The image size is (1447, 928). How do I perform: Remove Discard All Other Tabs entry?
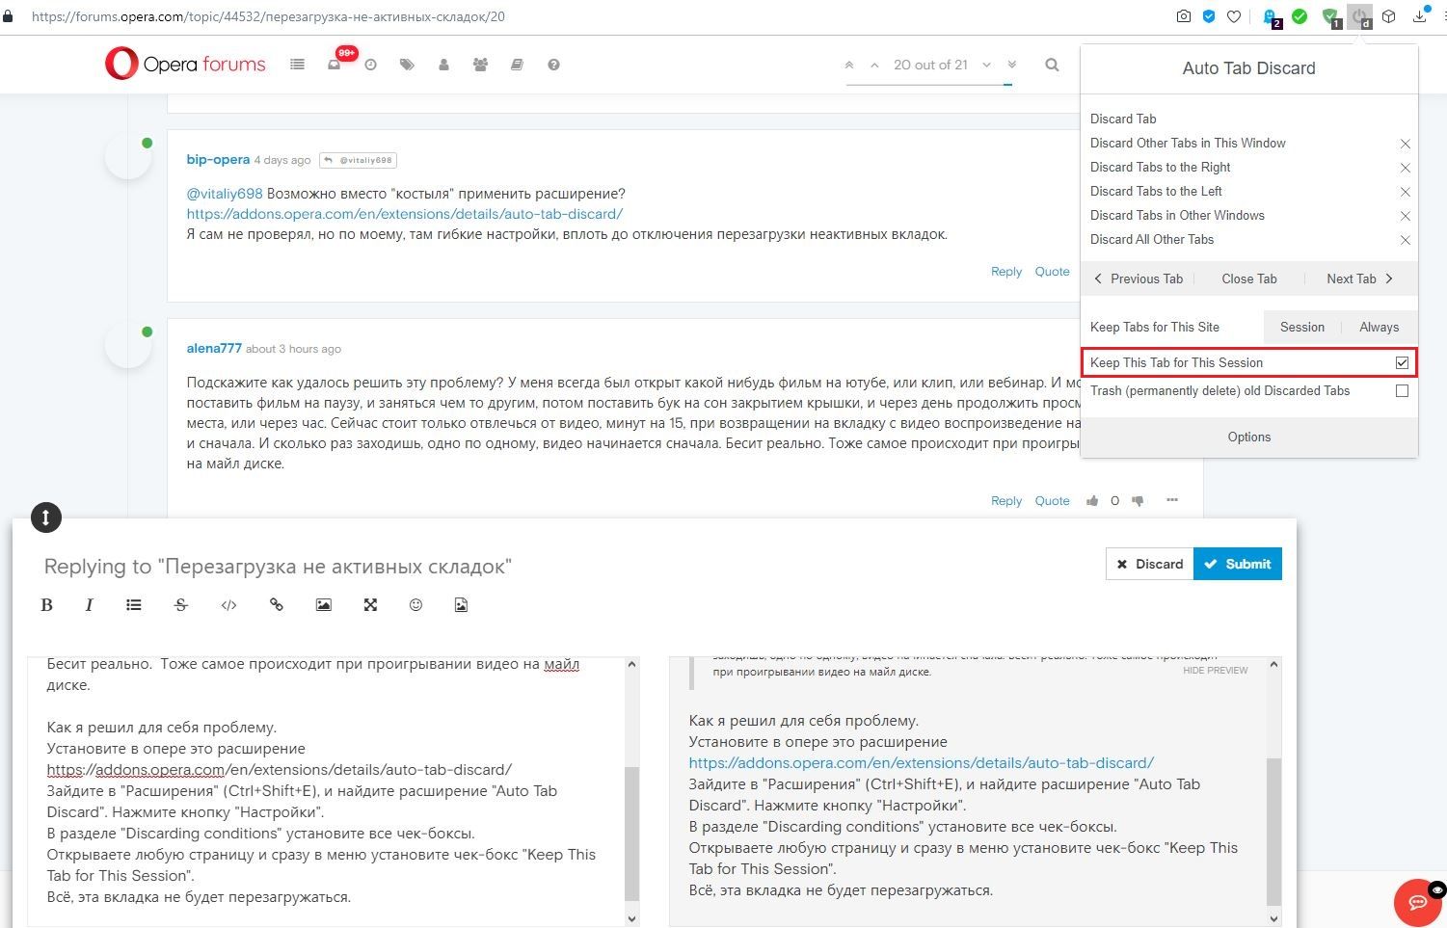click(x=1405, y=240)
